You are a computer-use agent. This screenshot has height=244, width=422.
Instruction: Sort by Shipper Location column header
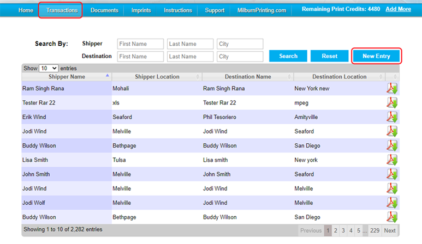[157, 77]
